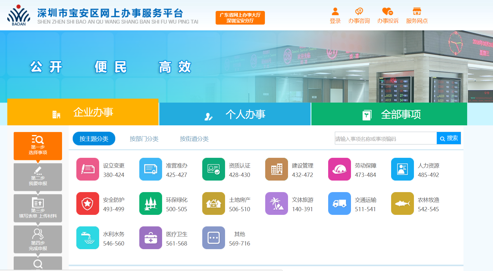Open the 设立变更 category icon
This screenshot has width=493, height=271.
[x=88, y=169]
